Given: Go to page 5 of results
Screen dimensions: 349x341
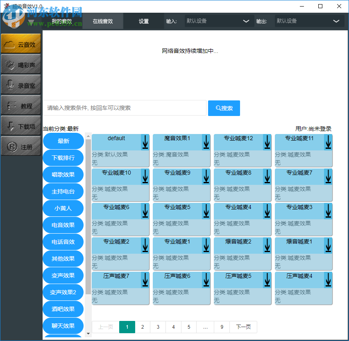Looking at the screenshot, I should coord(189,327).
